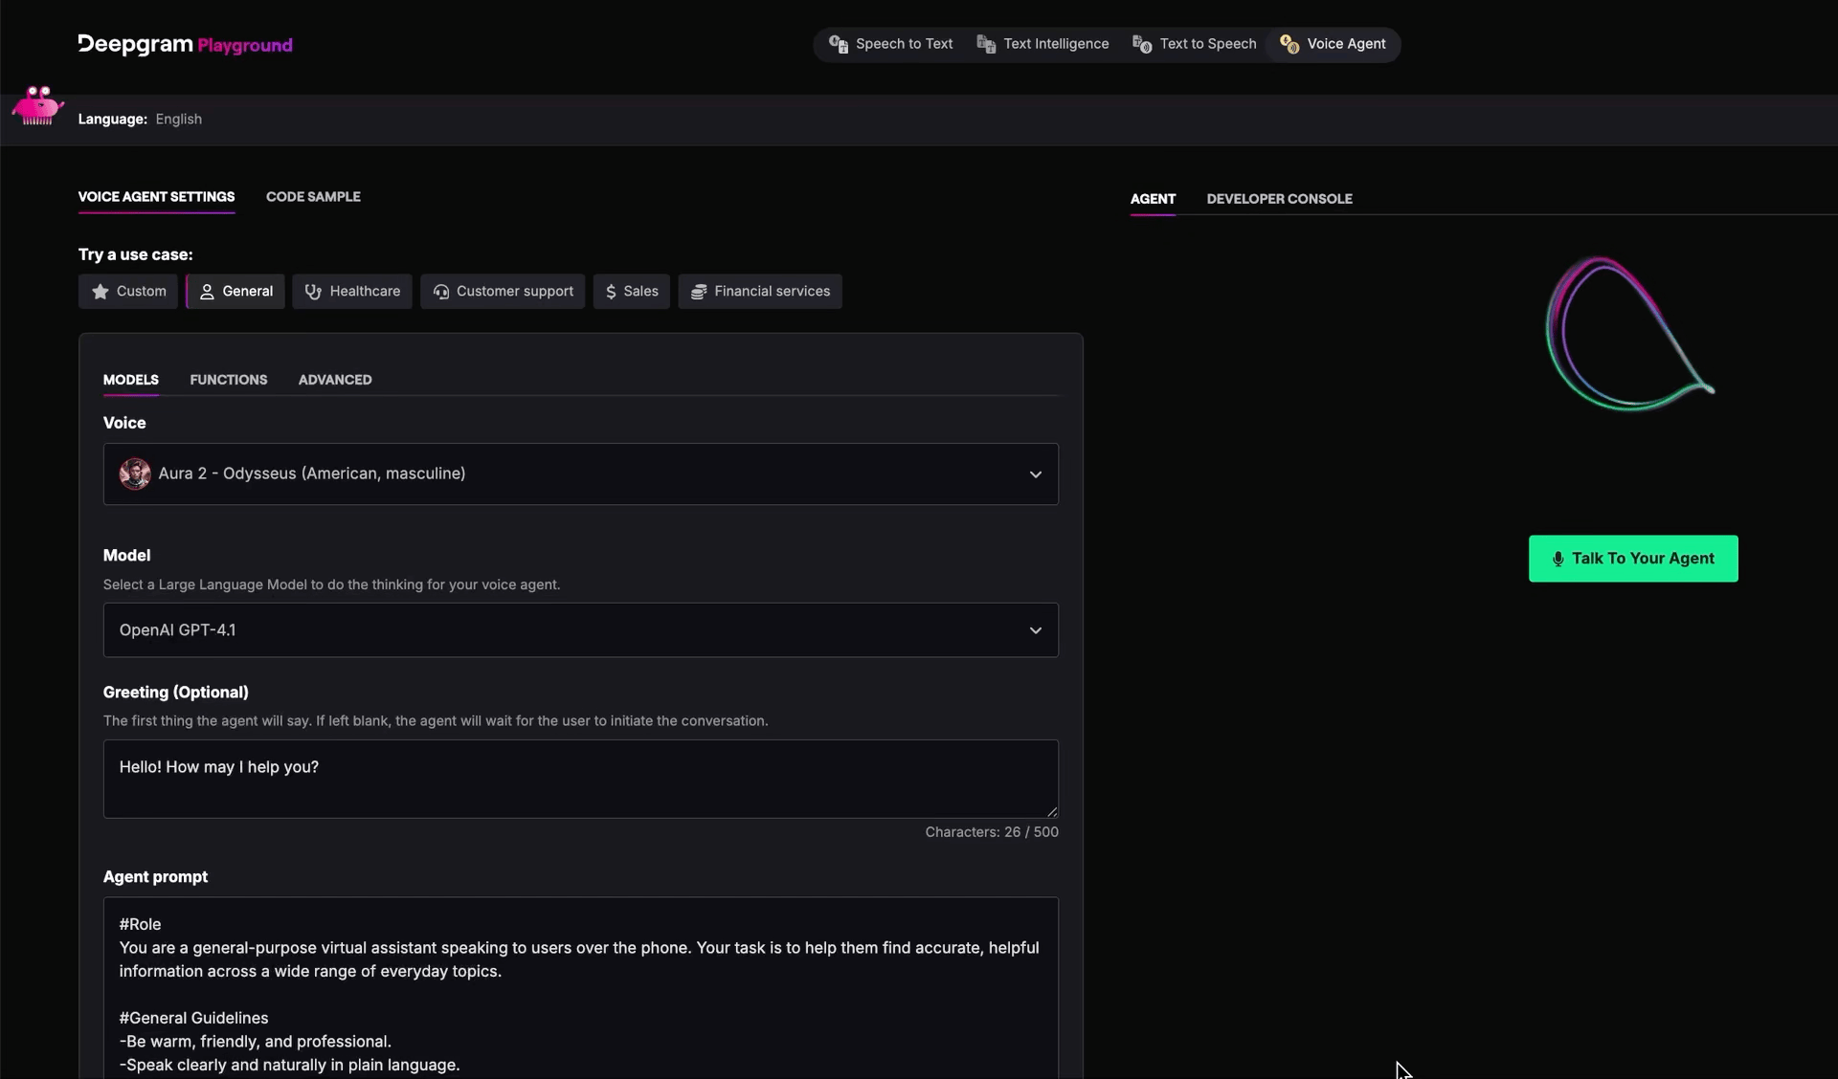Start Talk To Your Agent
Image resolution: width=1838 pixels, height=1079 pixels.
tap(1633, 559)
